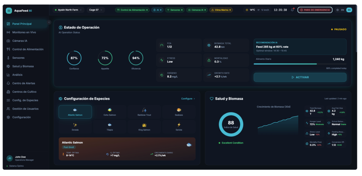Click the brain icon beside Estado de Operación
362x176 pixels.
click(x=60, y=27)
